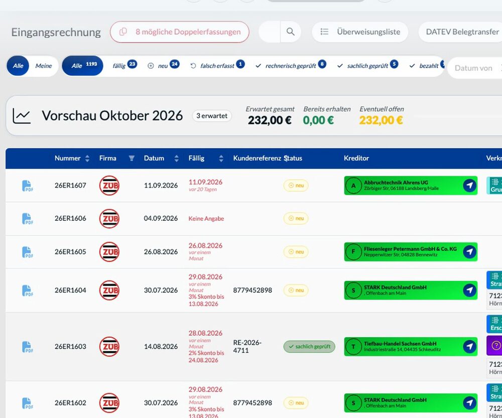Filter by rechnerisch geprüft tab
Screen dimensions: 502x418
pos(291,66)
